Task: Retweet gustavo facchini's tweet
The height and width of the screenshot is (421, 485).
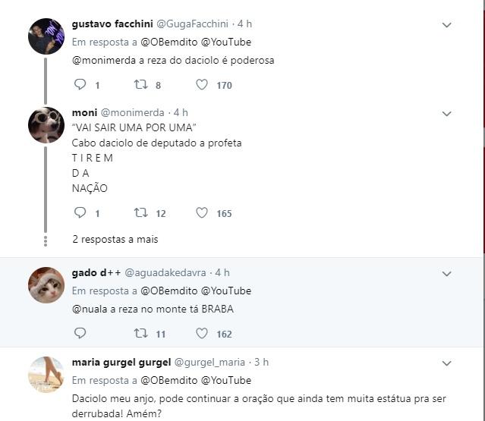Action: click(x=140, y=85)
